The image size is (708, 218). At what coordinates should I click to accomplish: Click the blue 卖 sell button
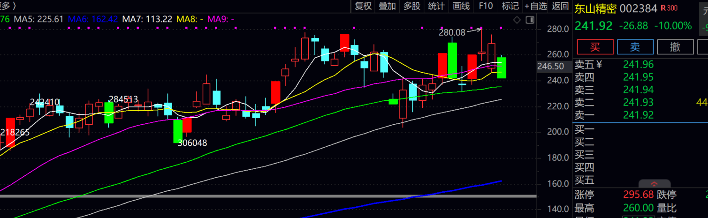(x=635, y=47)
